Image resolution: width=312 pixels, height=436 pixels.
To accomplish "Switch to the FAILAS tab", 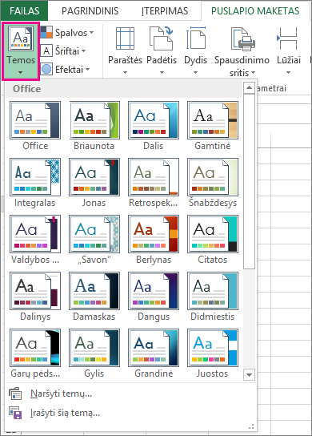I will pyautogui.click(x=24, y=11).
